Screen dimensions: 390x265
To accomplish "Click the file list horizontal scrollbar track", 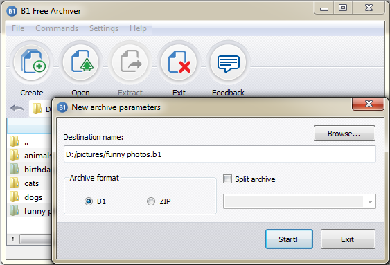I will (35, 239).
